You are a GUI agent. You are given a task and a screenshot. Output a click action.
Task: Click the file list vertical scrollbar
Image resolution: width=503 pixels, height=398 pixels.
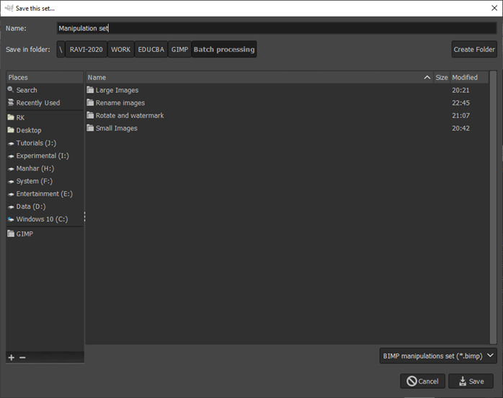point(493,207)
